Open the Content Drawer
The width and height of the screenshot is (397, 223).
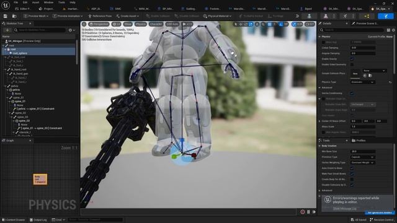pos(13,220)
